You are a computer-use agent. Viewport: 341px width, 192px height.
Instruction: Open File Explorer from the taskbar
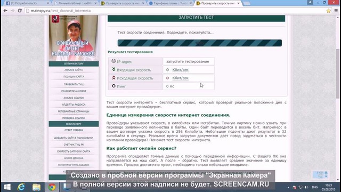(37, 187)
